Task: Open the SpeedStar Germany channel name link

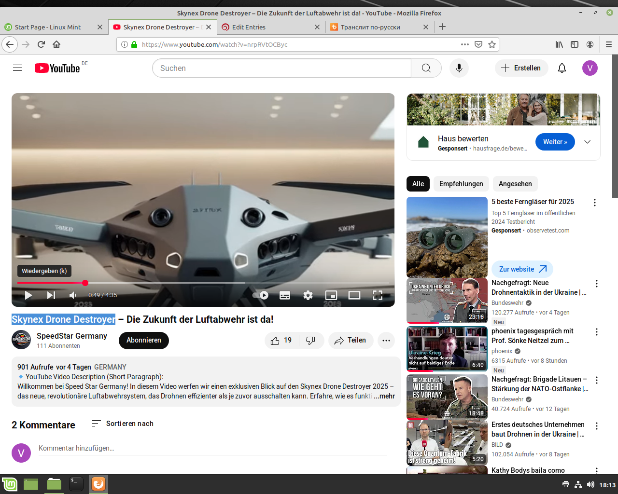Action: tap(72, 336)
